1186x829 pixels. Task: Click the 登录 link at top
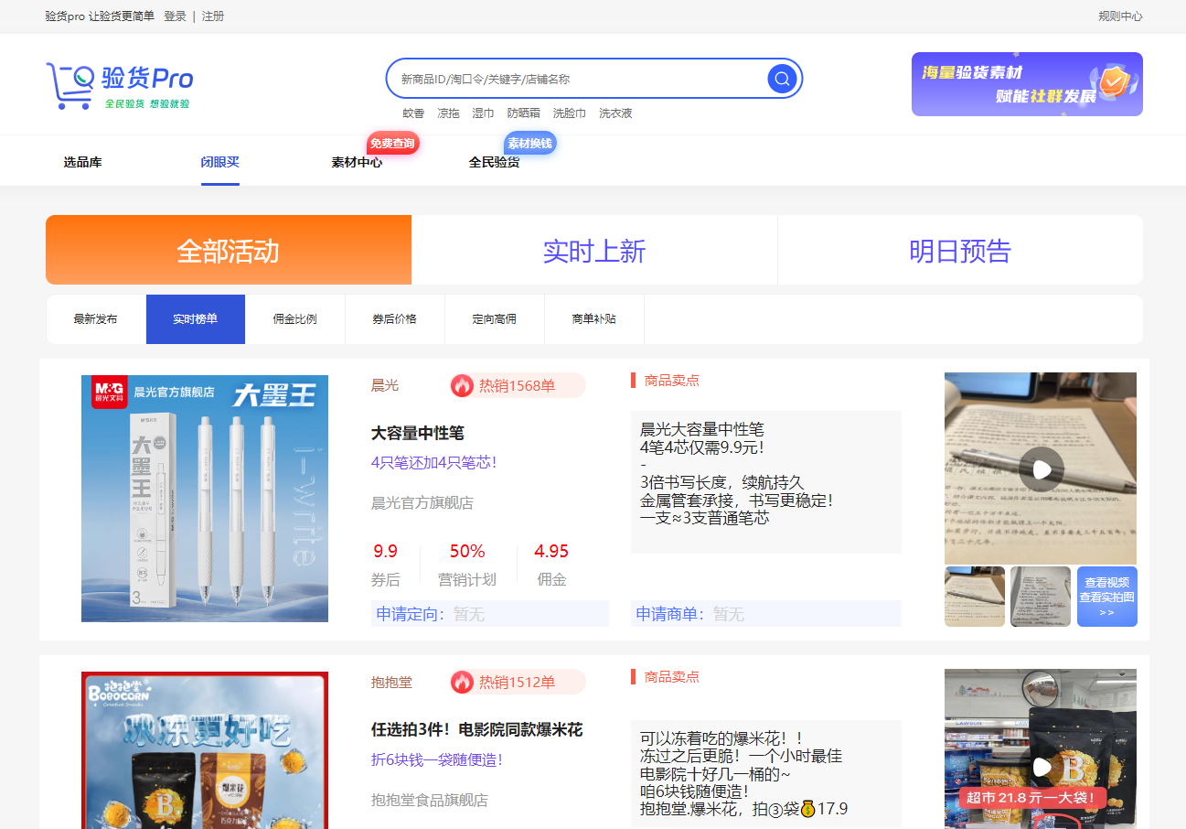175,16
